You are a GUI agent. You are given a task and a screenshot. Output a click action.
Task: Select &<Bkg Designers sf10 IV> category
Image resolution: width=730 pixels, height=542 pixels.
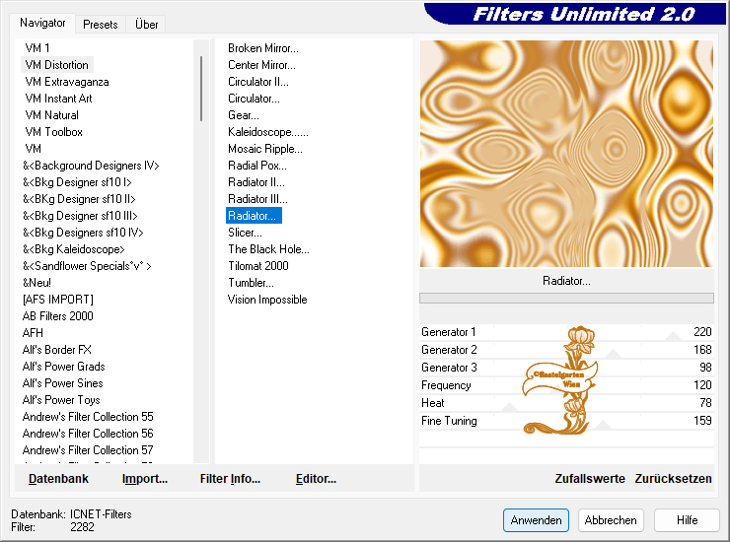click(x=83, y=233)
